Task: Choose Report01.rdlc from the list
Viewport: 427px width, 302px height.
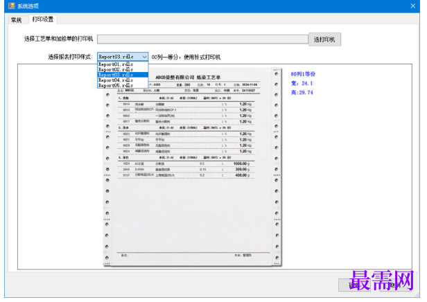Action: 123,64
